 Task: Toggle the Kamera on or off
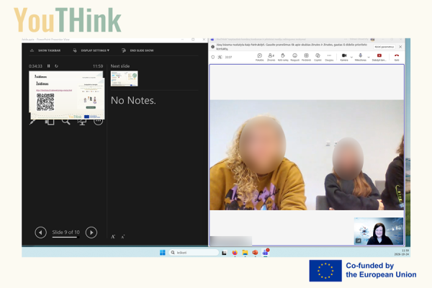pos(344,57)
